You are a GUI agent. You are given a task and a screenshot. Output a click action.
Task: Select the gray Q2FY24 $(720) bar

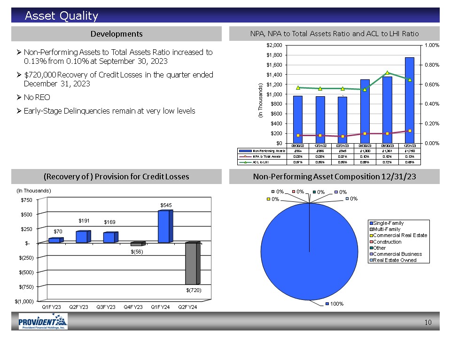(193, 263)
